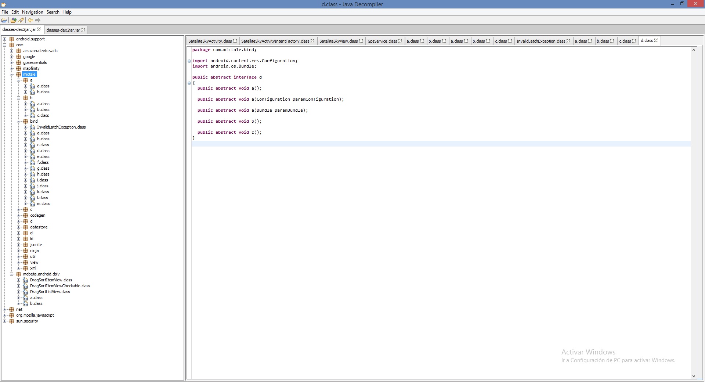Click the sun.security package icon
705x382 pixels.
point(12,321)
